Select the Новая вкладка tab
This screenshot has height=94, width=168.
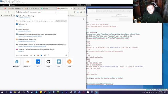[x=65, y=8]
